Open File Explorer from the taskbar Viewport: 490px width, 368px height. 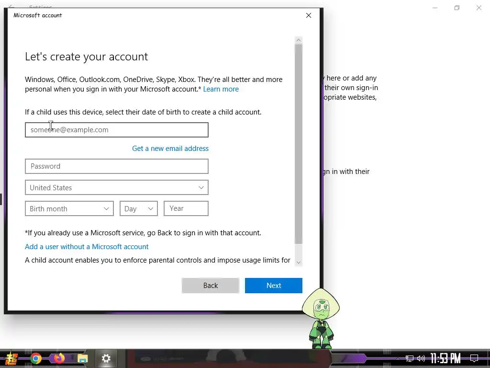pos(83,358)
